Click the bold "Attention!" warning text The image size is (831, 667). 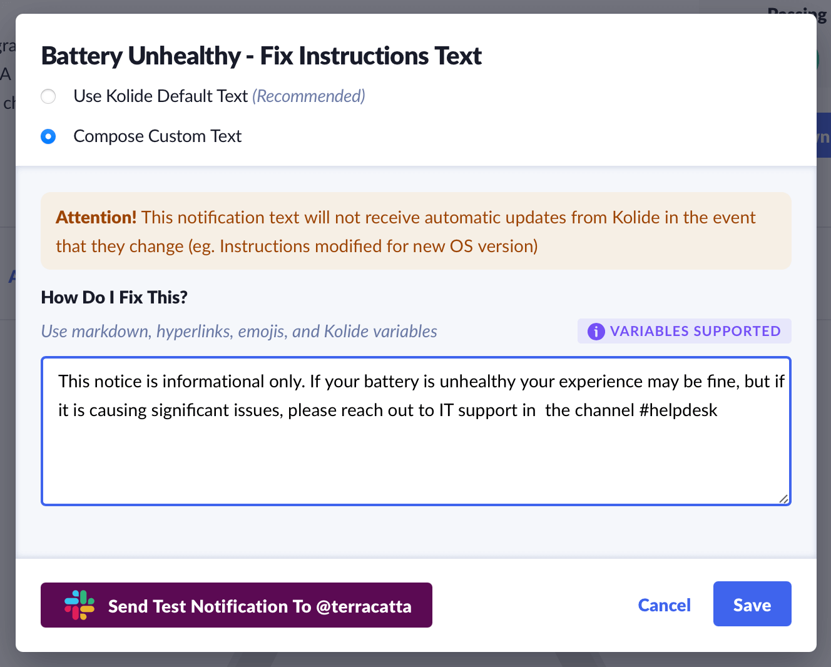click(x=96, y=218)
